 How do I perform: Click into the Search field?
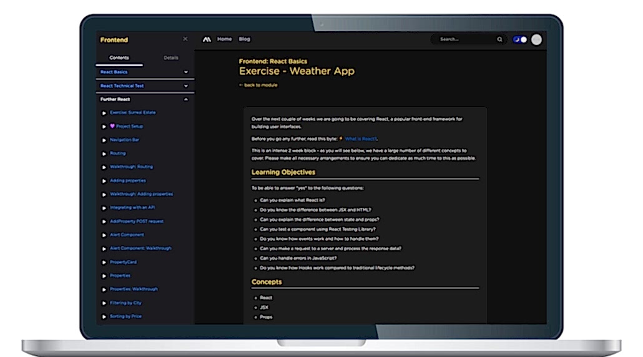464,39
